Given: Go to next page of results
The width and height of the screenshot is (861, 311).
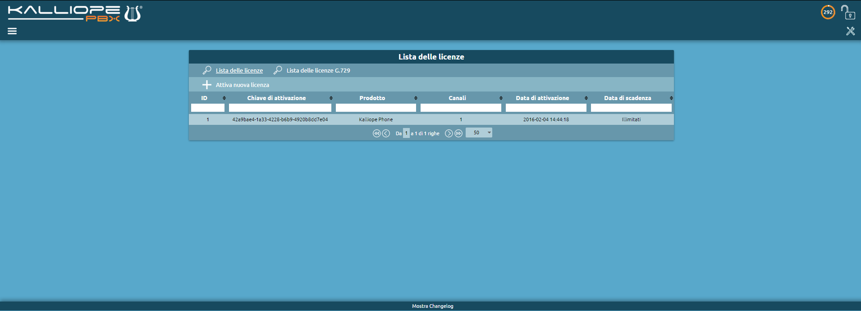Looking at the screenshot, I should coord(449,133).
